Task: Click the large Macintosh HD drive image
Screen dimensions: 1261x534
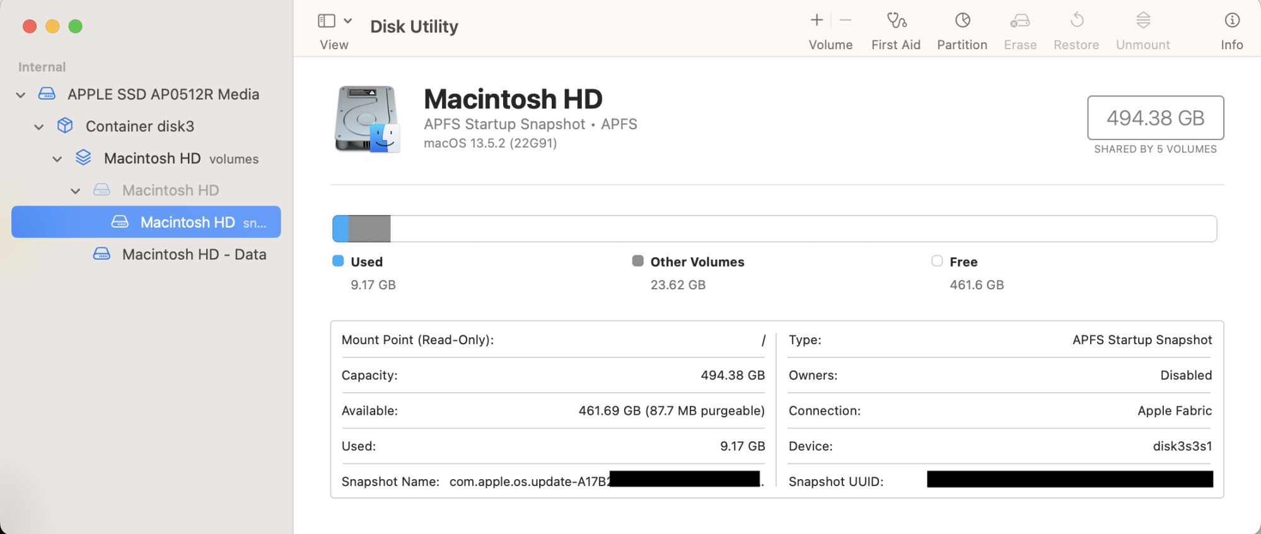Action: [x=367, y=120]
